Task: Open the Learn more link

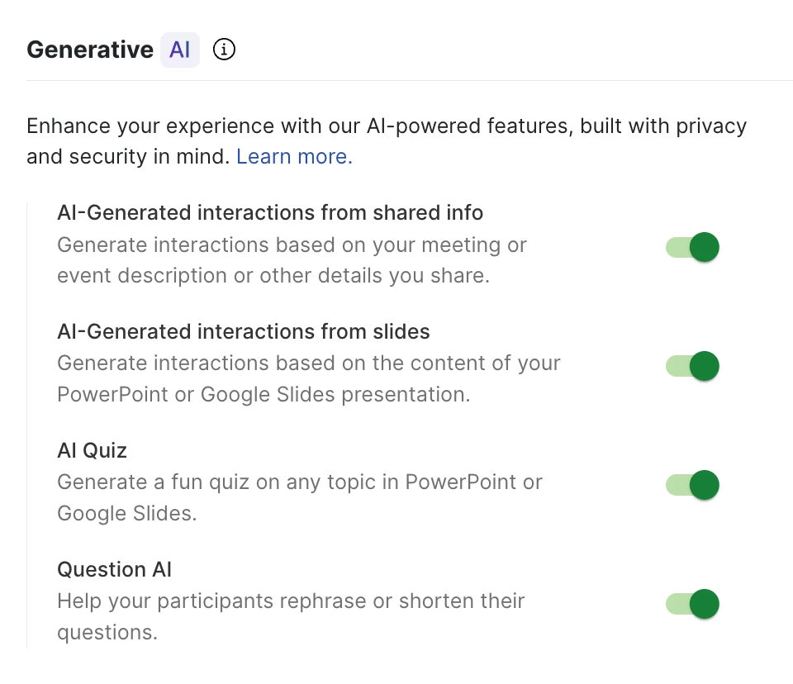Action: point(294,157)
